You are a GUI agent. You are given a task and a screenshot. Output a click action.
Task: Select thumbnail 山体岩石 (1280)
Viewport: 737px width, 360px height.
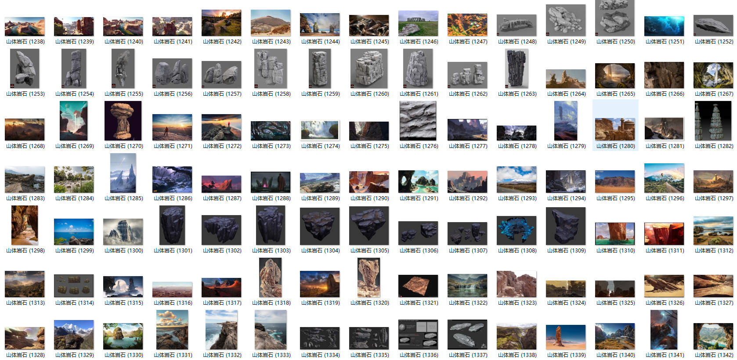(x=615, y=129)
